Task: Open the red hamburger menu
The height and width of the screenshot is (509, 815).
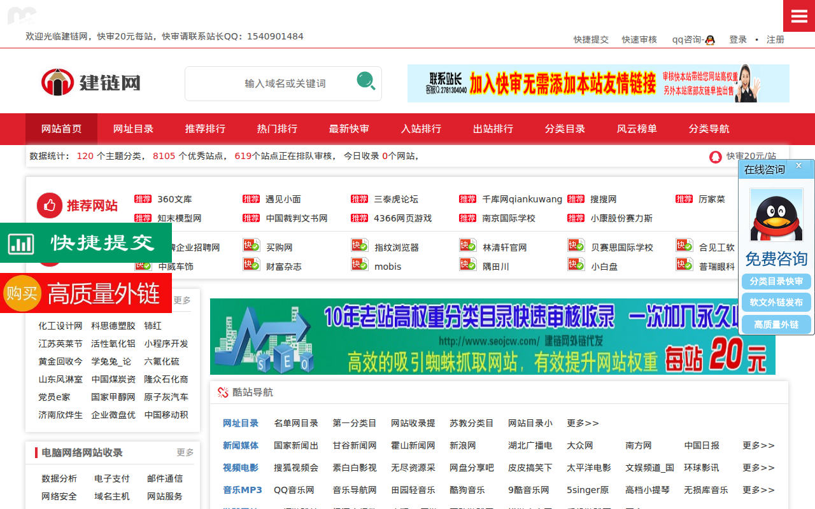Action: [799, 15]
